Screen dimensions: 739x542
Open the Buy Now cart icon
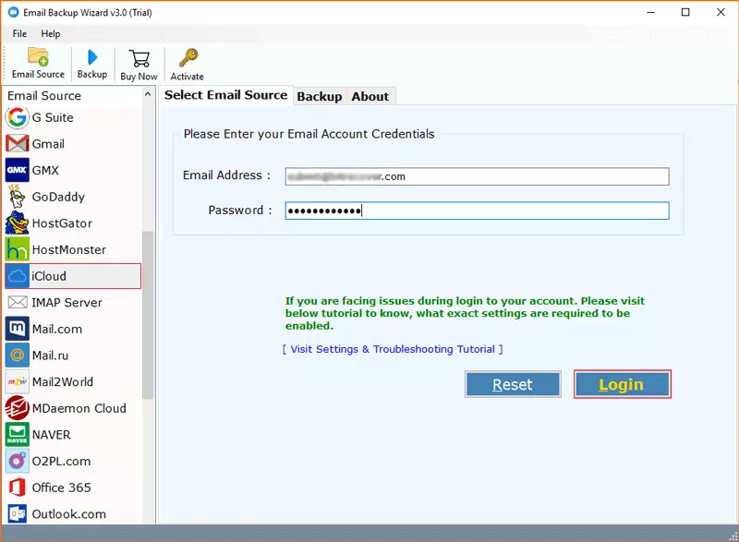tap(139, 58)
